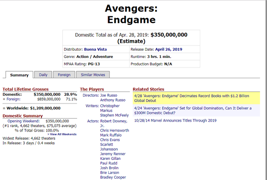Viewport: 267px width, 180px height.
Task: Select the Genre Action / Adventure cell
Action: coord(96,57)
